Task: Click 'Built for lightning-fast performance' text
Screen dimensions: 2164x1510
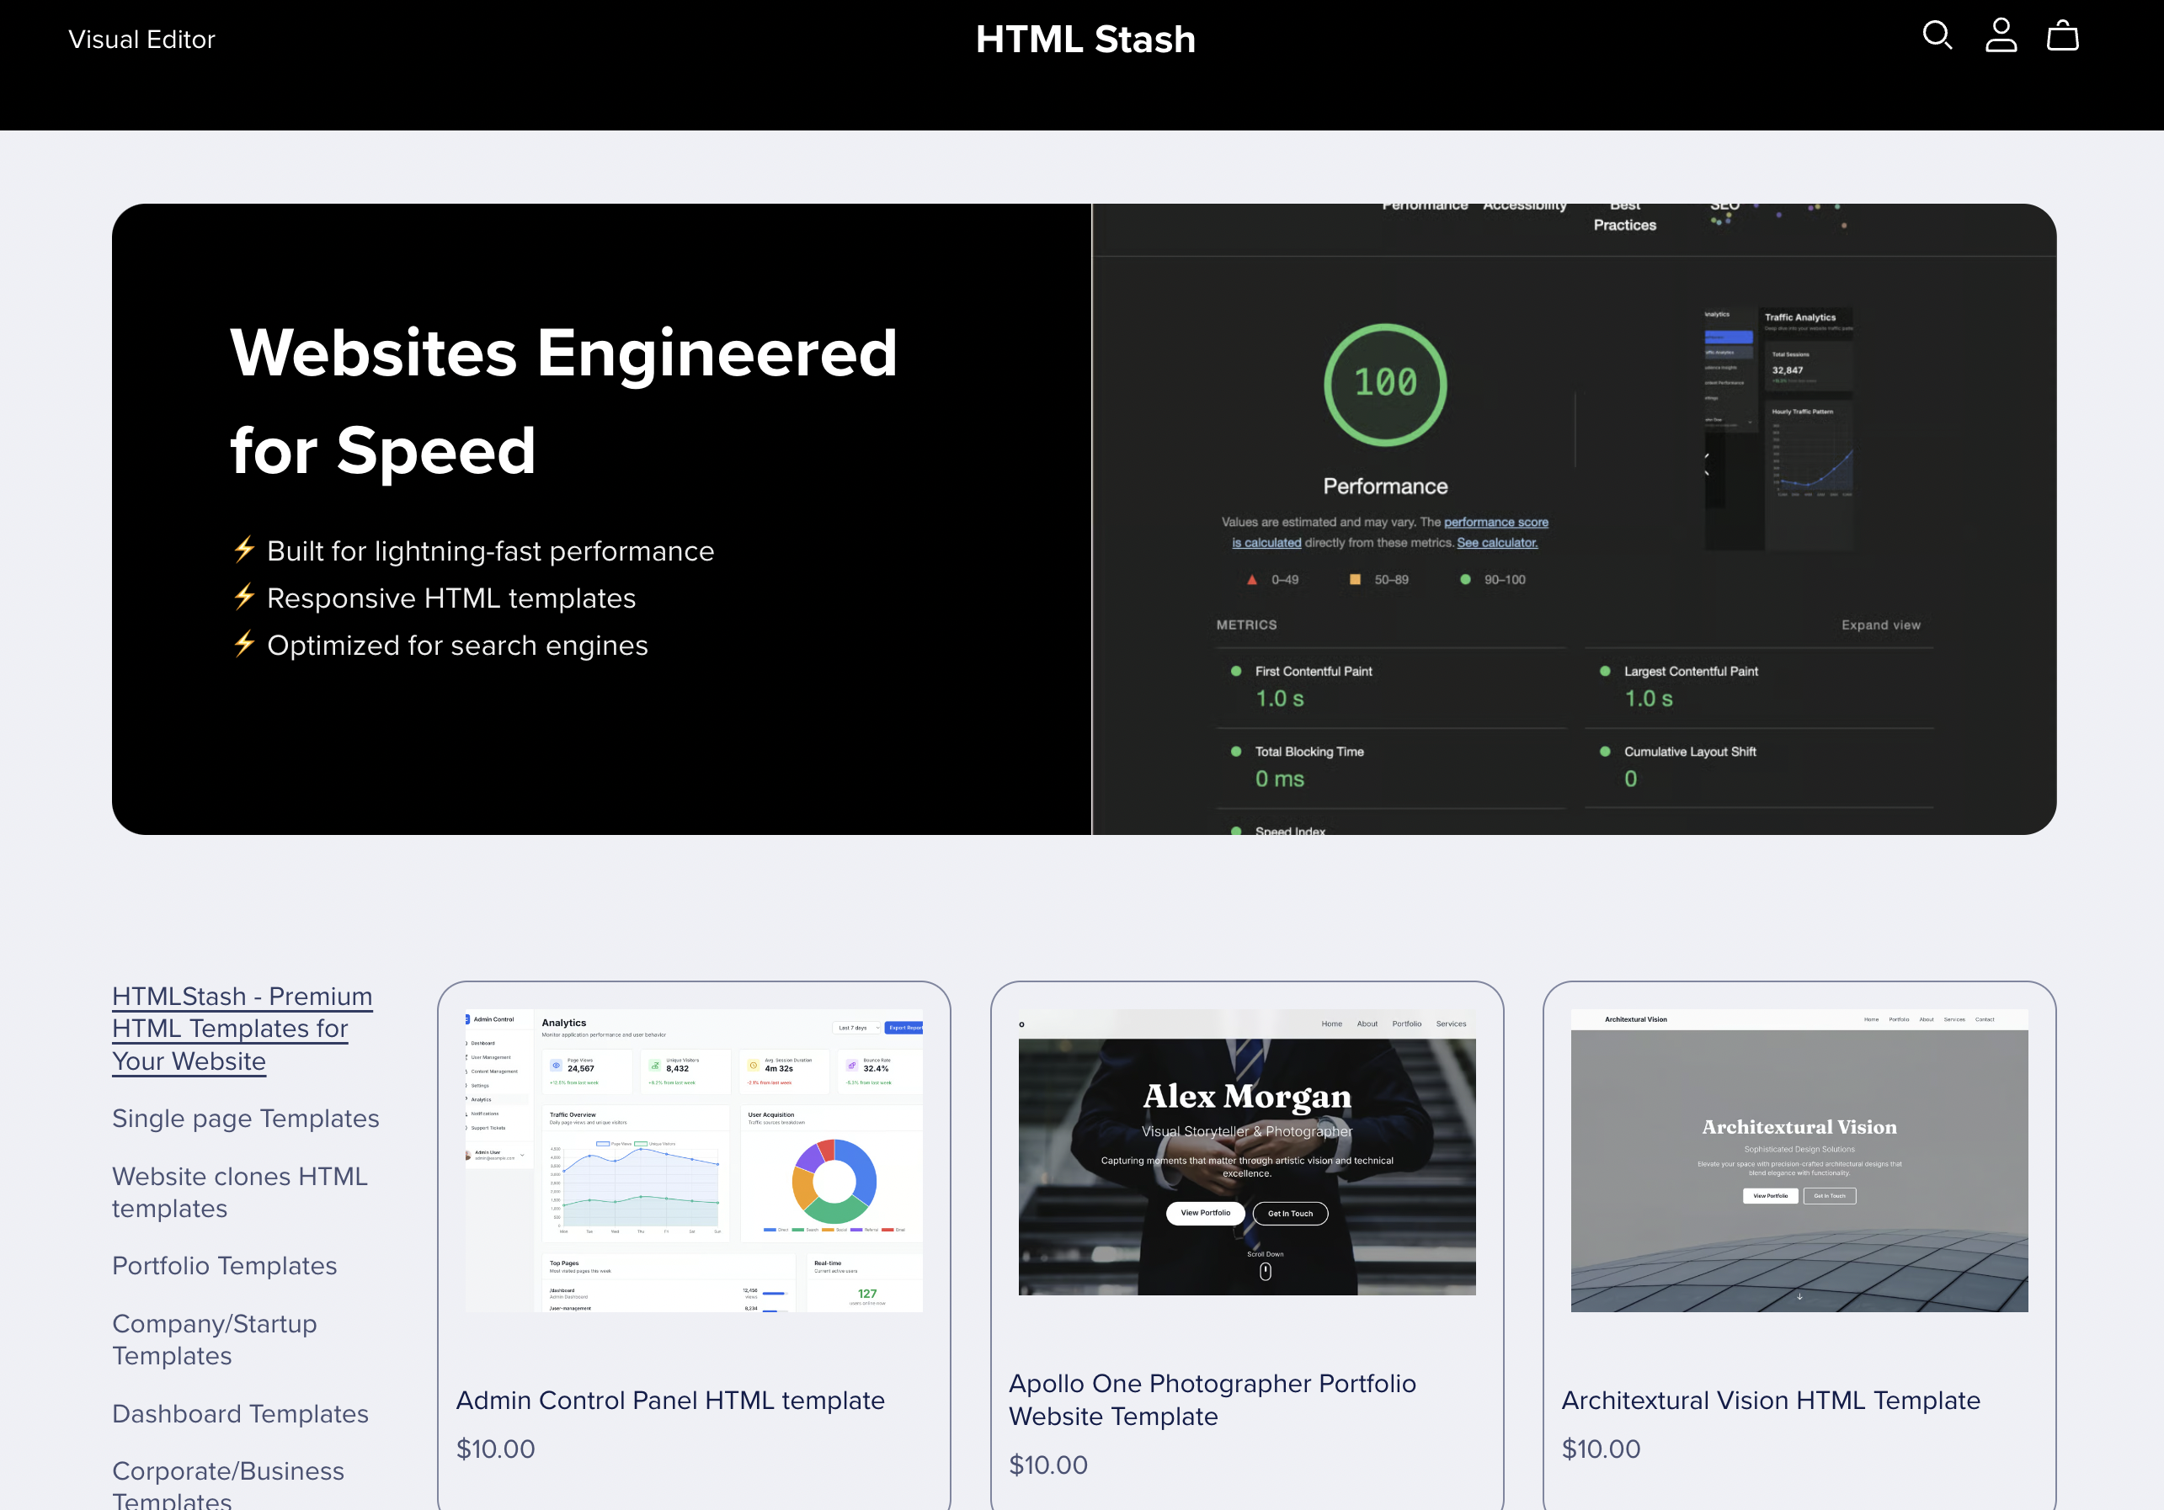Action: coord(490,551)
